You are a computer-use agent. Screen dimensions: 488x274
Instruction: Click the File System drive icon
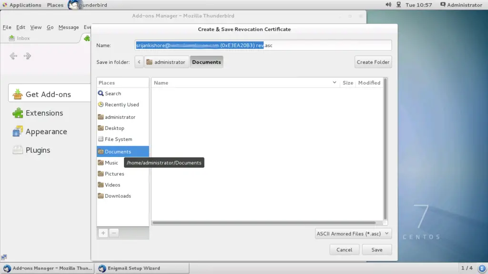pos(101,139)
